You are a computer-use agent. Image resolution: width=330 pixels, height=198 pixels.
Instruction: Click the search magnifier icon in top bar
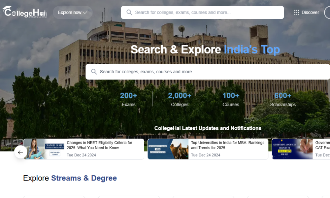pyautogui.click(x=129, y=13)
